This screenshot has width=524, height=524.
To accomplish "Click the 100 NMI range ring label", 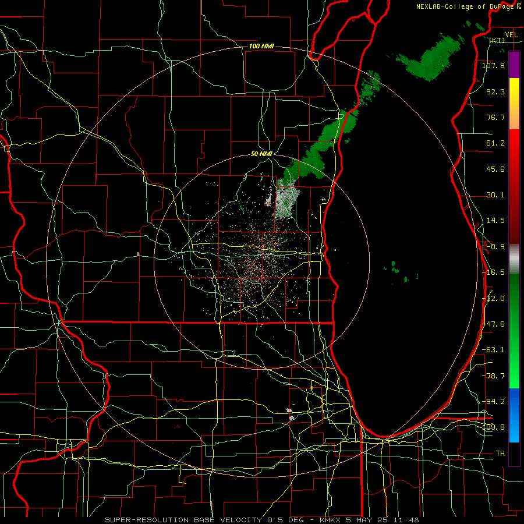I will pyautogui.click(x=261, y=46).
